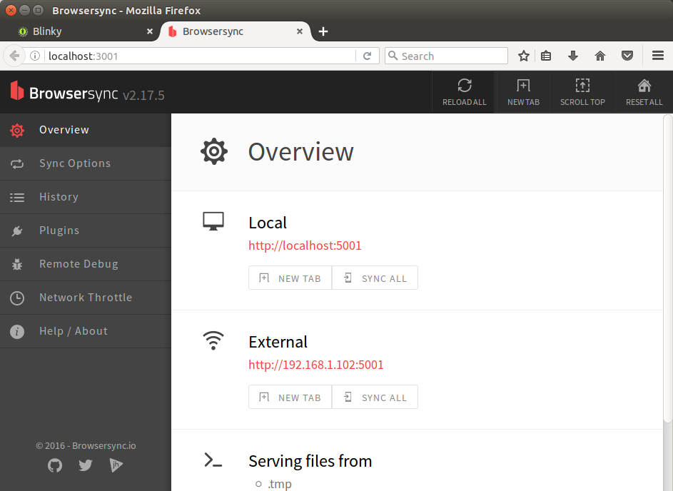Open Remote Debug in the sidebar
The width and height of the screenshot is (673, 491).
point(86,264)
